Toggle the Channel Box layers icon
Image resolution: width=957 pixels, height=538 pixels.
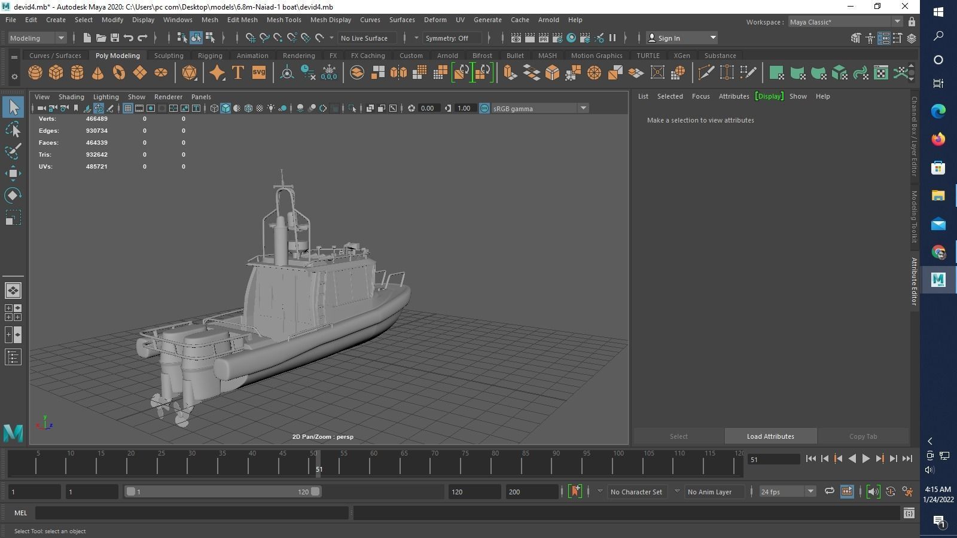pyautogui.click(x=912, y=38)
